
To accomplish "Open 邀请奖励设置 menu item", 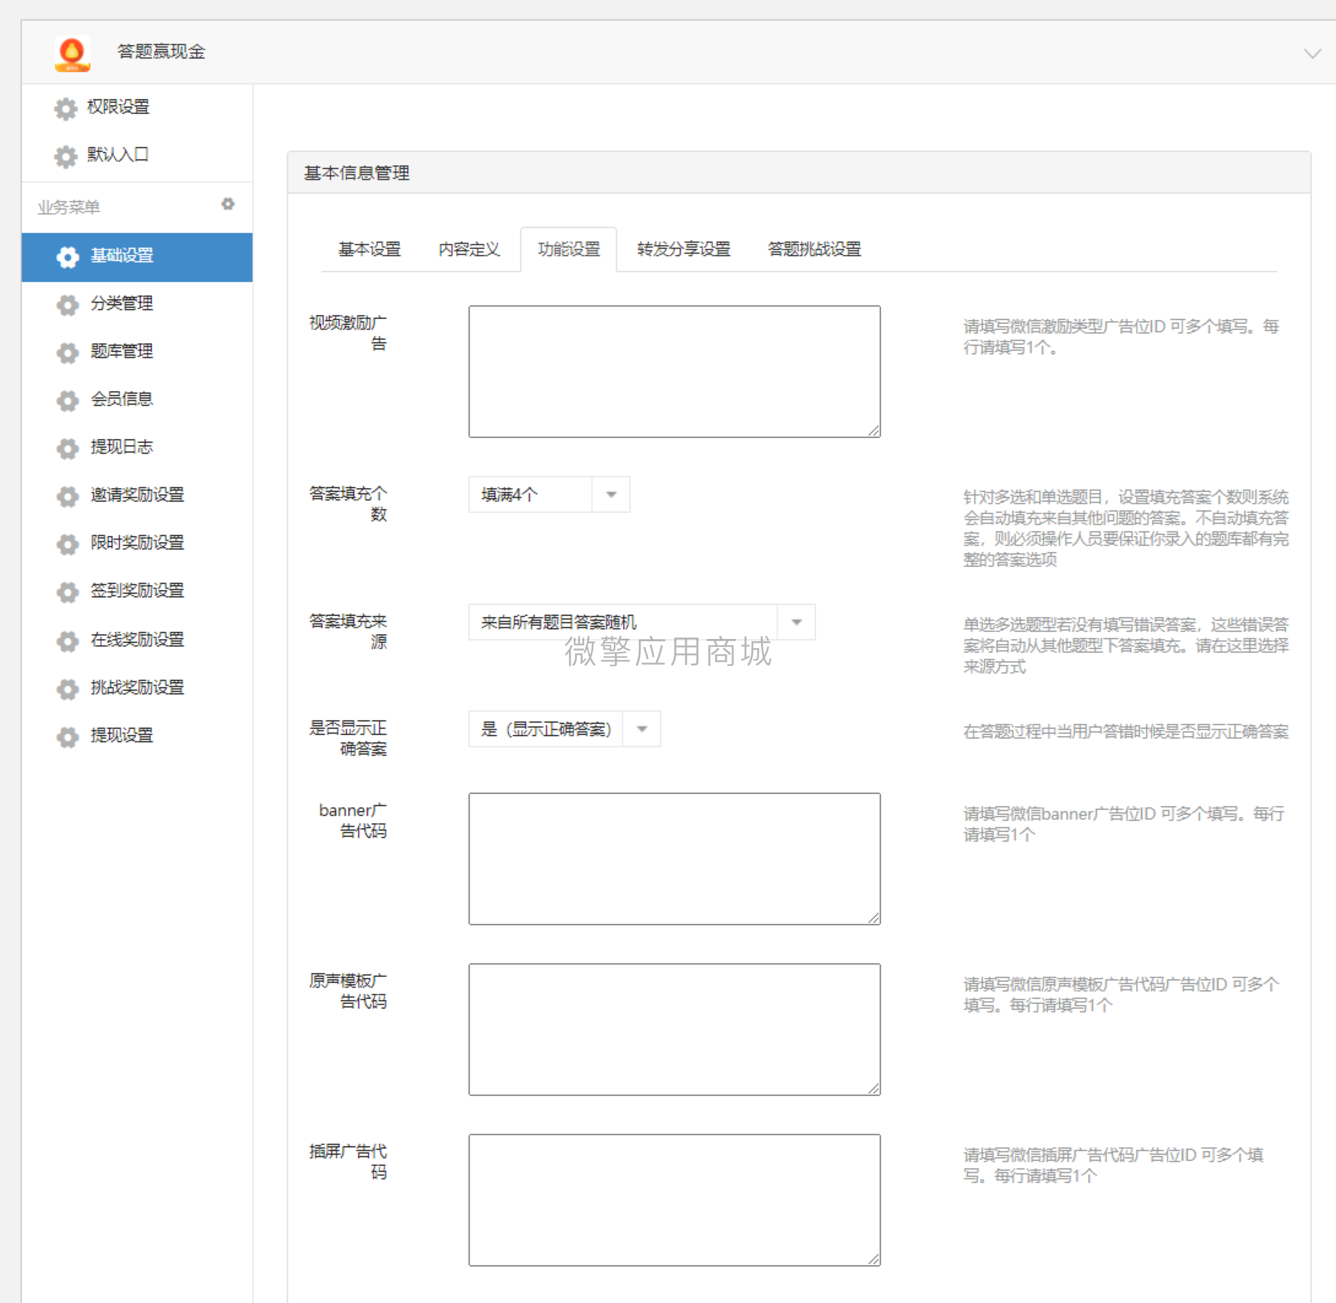I will point(137,495).
